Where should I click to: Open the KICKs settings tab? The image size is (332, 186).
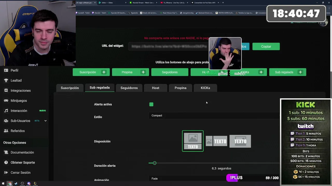(x=205, y=88)
